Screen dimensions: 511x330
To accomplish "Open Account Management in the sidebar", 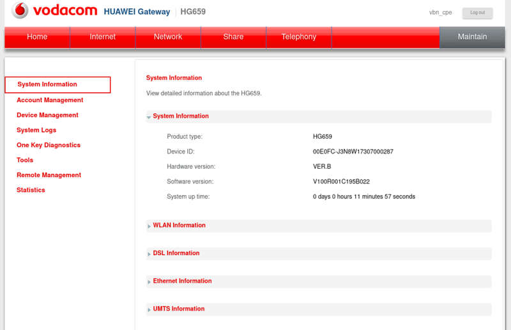I will pyautogui.click(x=50, y=100).
